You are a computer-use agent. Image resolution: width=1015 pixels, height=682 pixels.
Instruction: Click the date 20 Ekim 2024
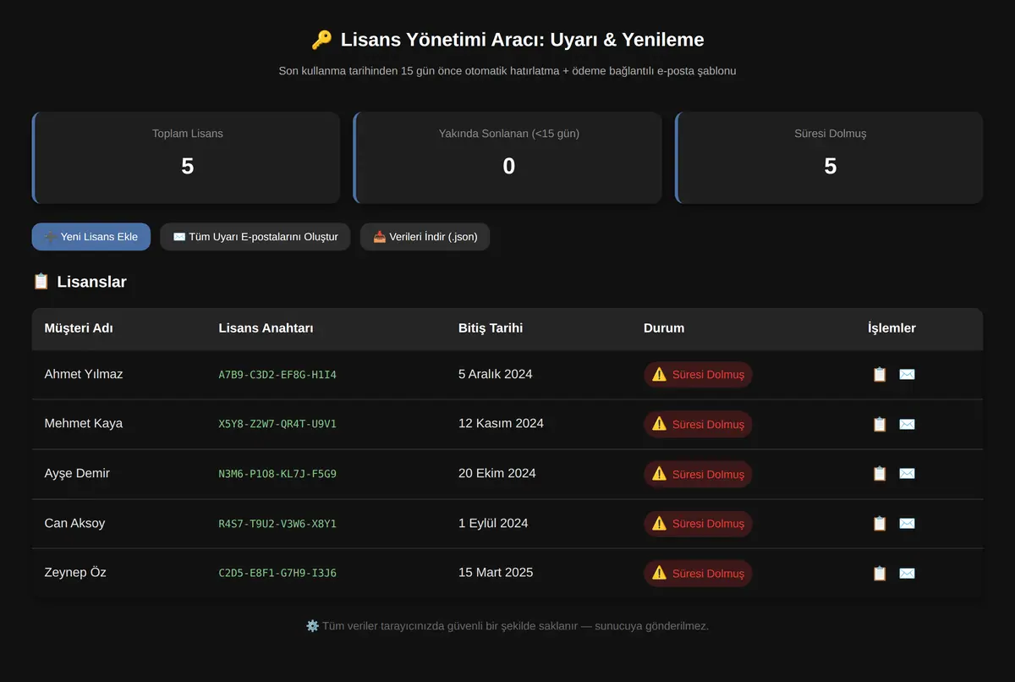497,473
